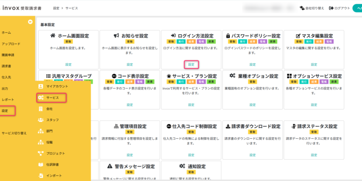Image resolution: width=362 pixels, height=181 pixels.
Task: Click the 設定 link under 業種オプション設定
Action: 252,105
